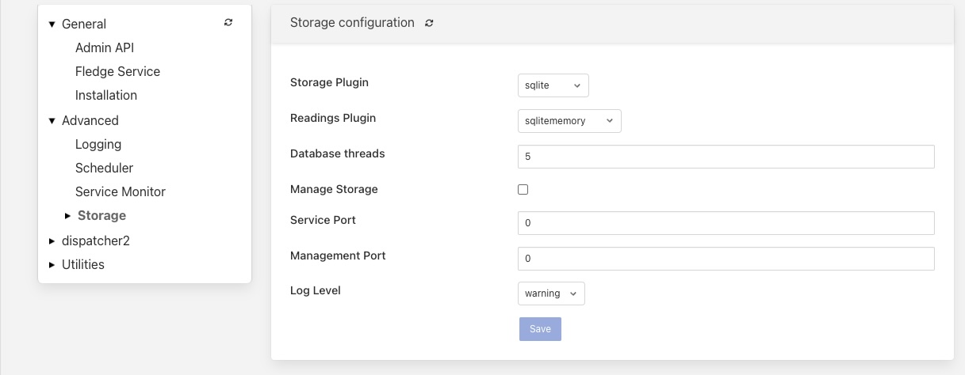Click the Log Level label
965x375 pixels.
316,290
